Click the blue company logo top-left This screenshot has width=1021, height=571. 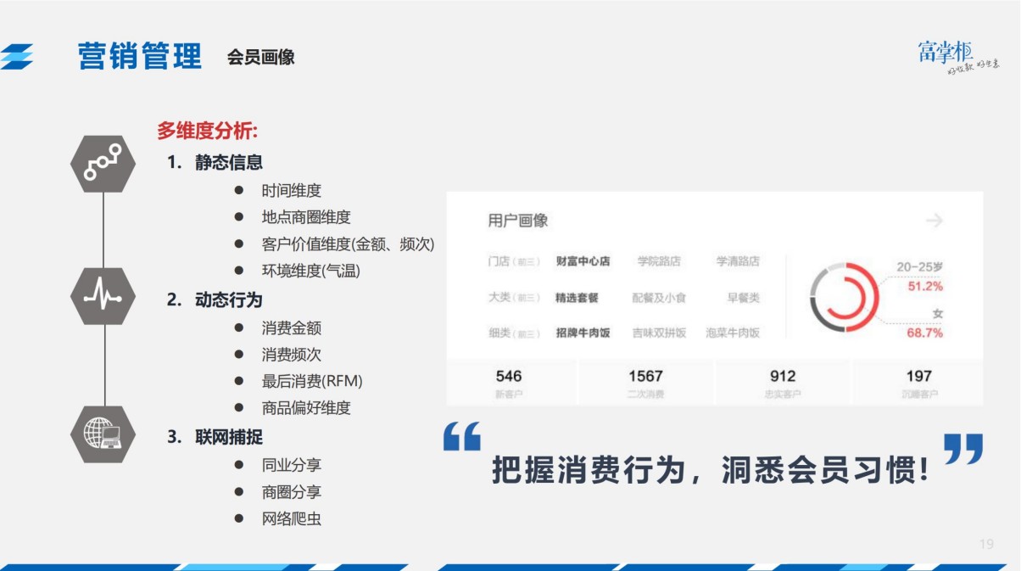(21, 53)
